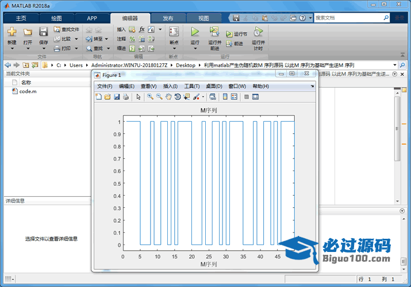This screenshot has height=287, width=411.
Task: Click 查找文件 (Find Files) in the ribbon
Action: click(66, 29)
